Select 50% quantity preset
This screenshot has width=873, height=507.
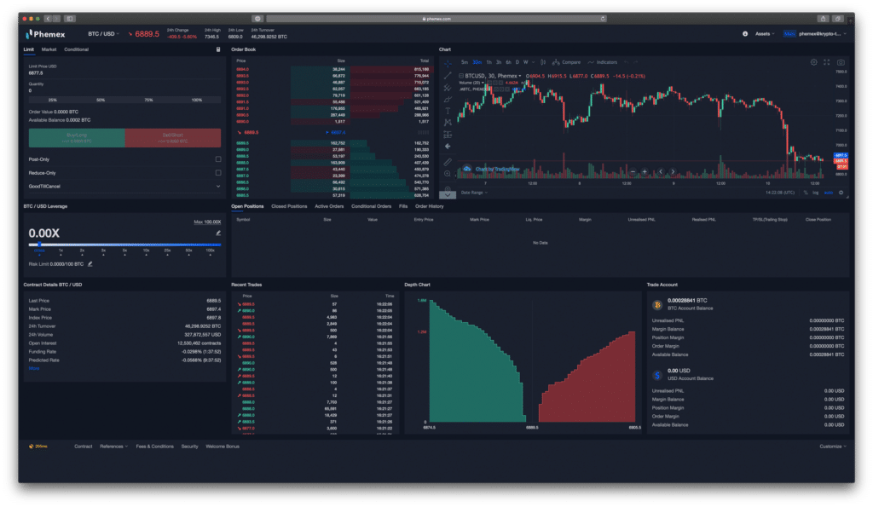[x=101, y=101]
